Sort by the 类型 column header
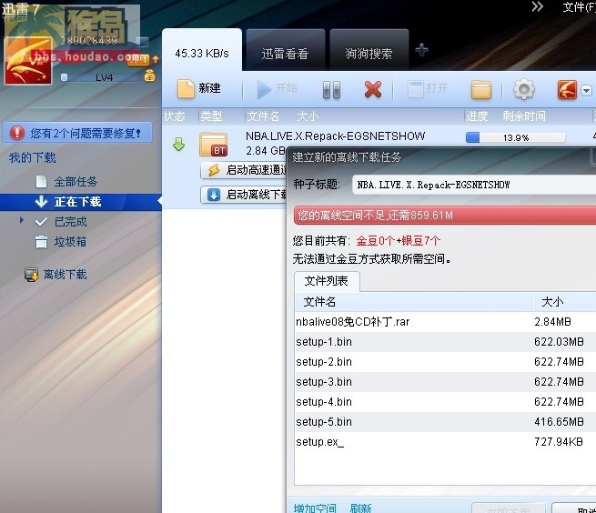The image size is (596, 513). pyautogui.click(x=211, y=116)
